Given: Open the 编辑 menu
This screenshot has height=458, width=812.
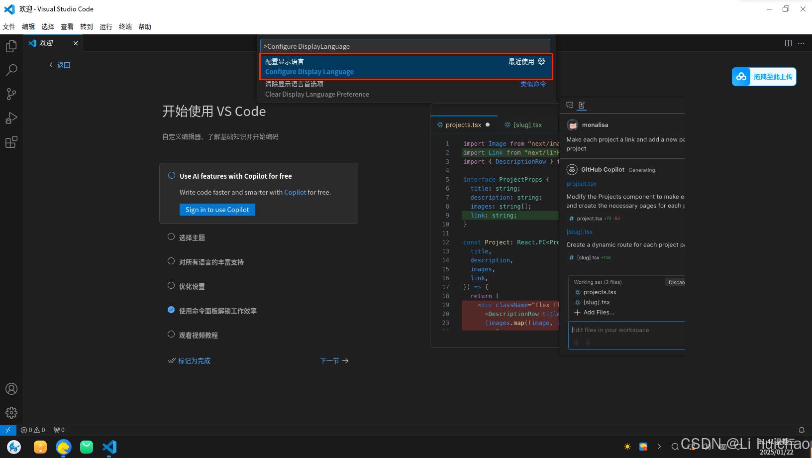Looking at the screenshot, I should click(28, 27).
